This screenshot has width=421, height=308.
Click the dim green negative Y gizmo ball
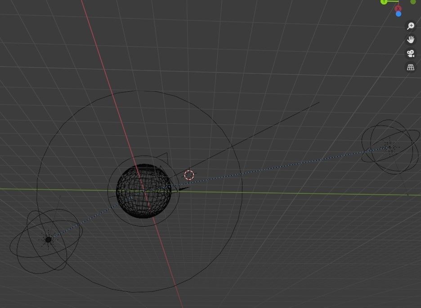[413, 2]
